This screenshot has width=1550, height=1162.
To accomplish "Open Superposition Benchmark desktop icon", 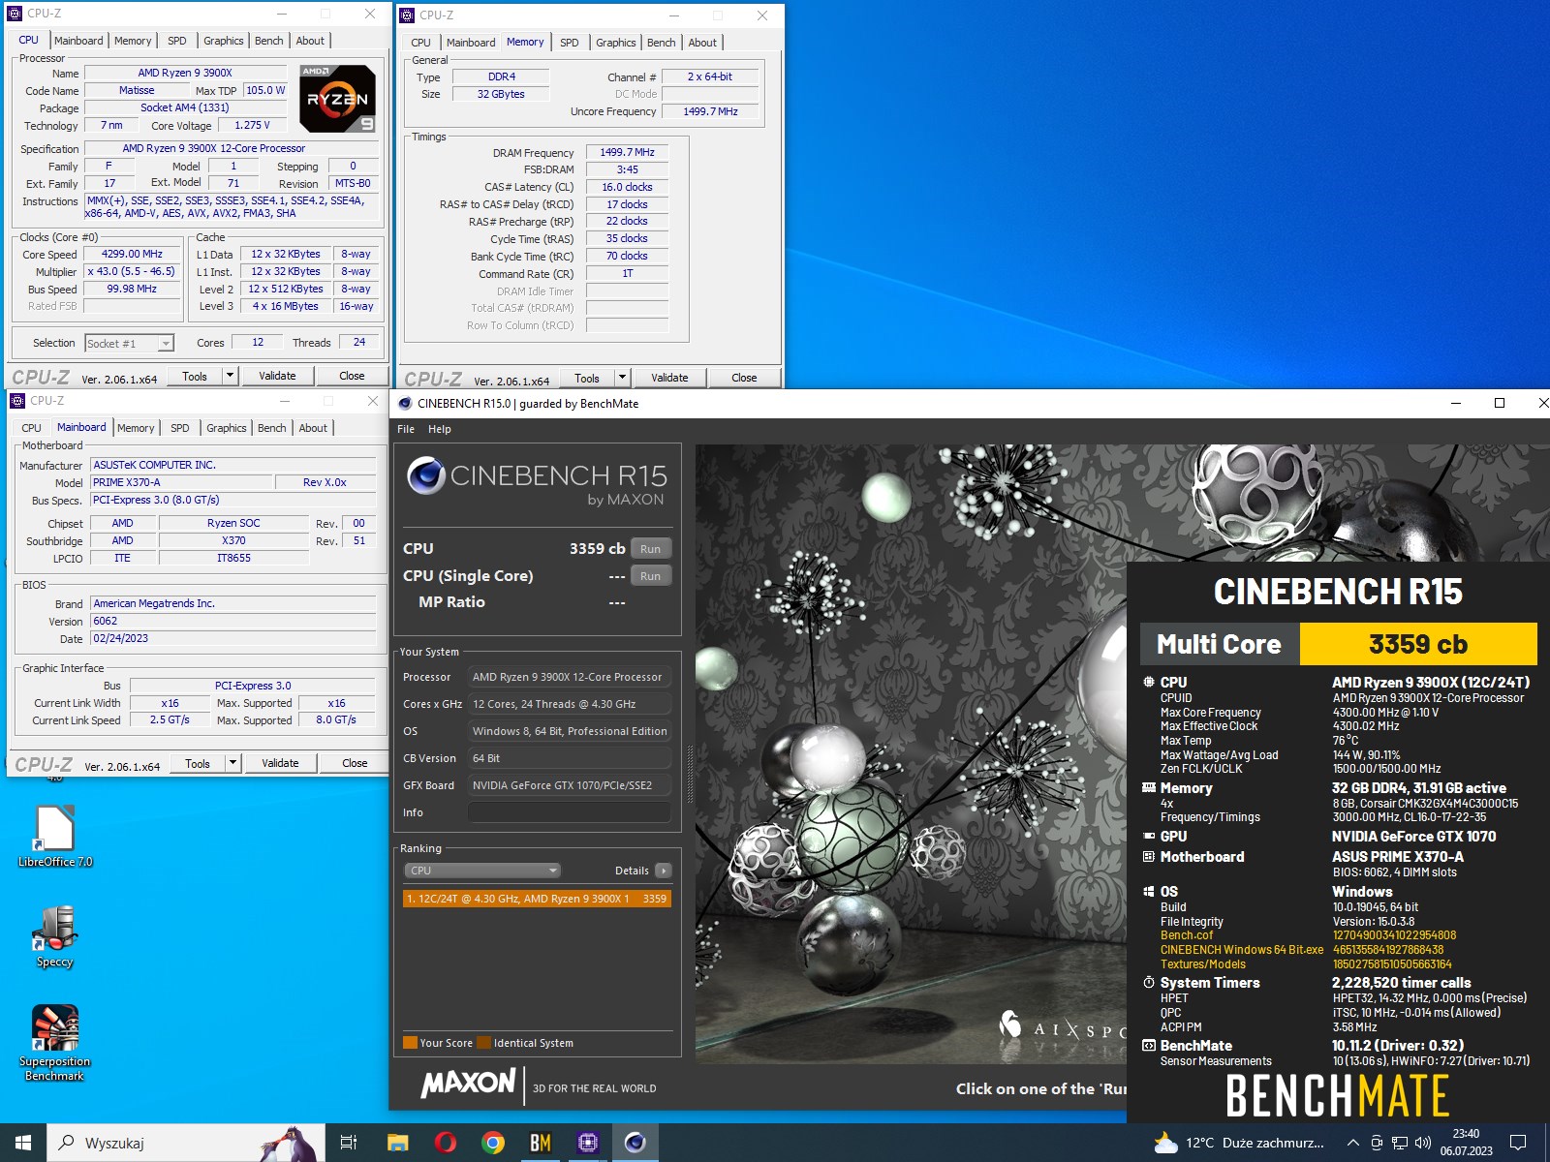I will (x=55, y=1043).
